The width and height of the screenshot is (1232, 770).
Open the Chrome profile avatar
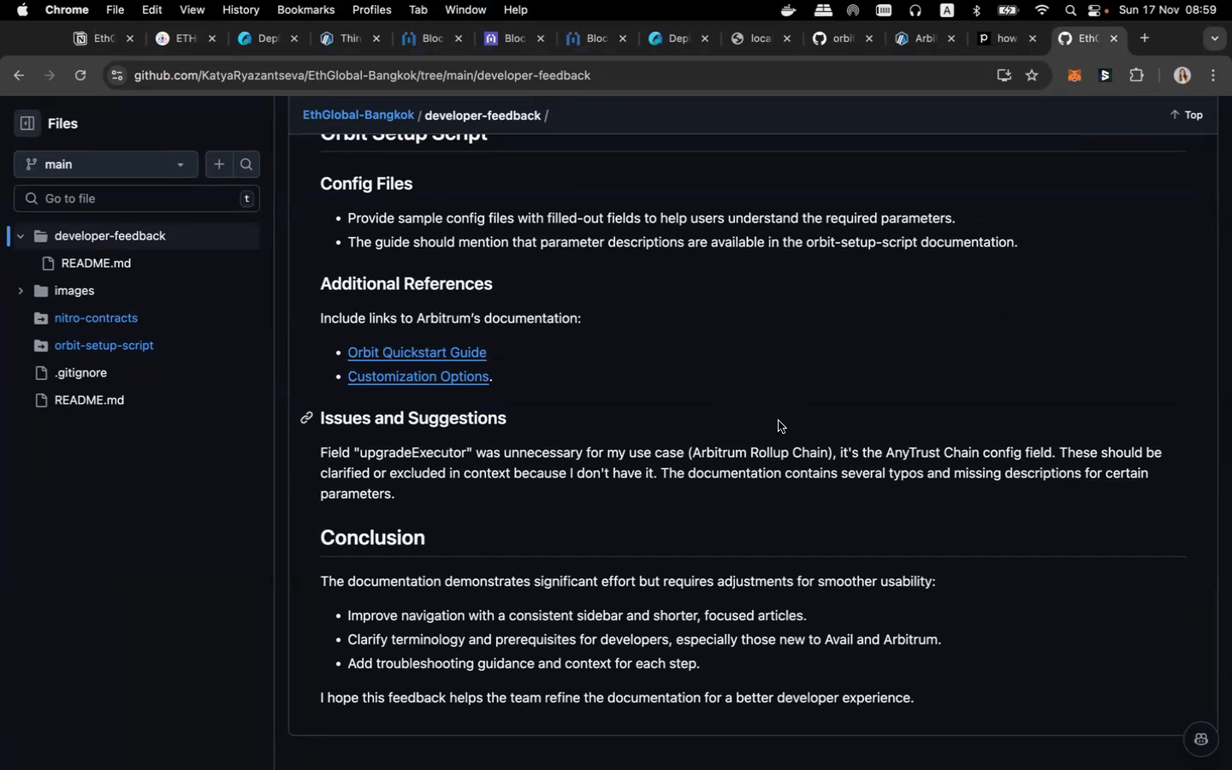1182,76
